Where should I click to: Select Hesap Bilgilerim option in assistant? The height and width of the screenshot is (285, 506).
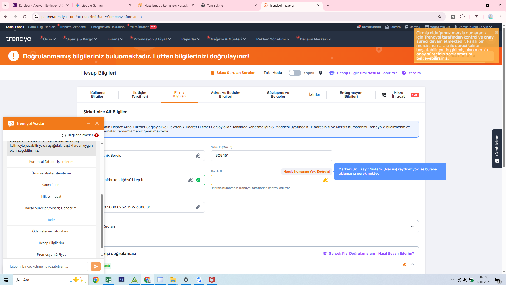tap(51, 243)
